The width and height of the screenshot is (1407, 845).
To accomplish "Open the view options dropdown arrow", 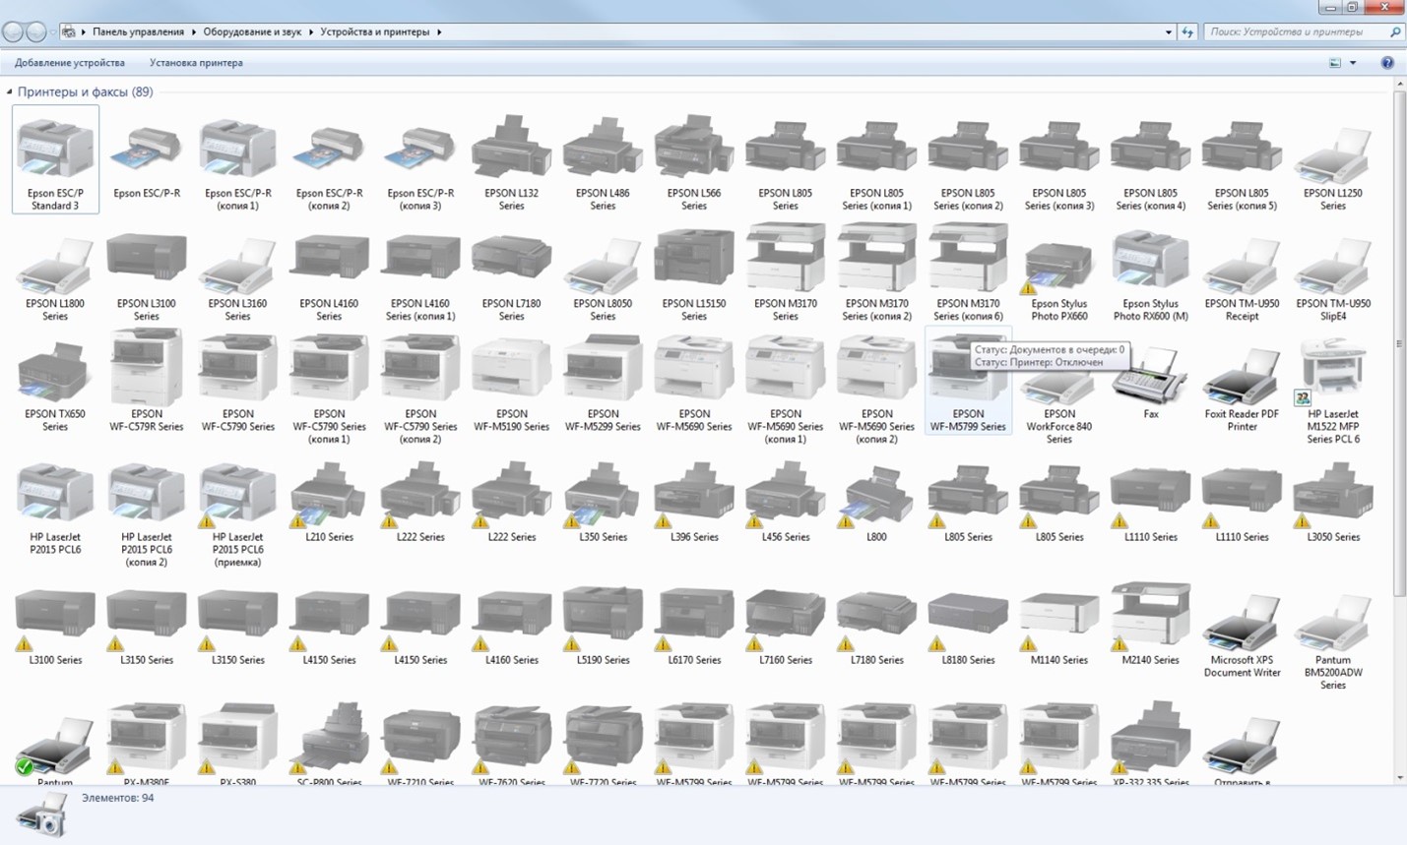I will pyautogui.click(x=1353, y=63).
